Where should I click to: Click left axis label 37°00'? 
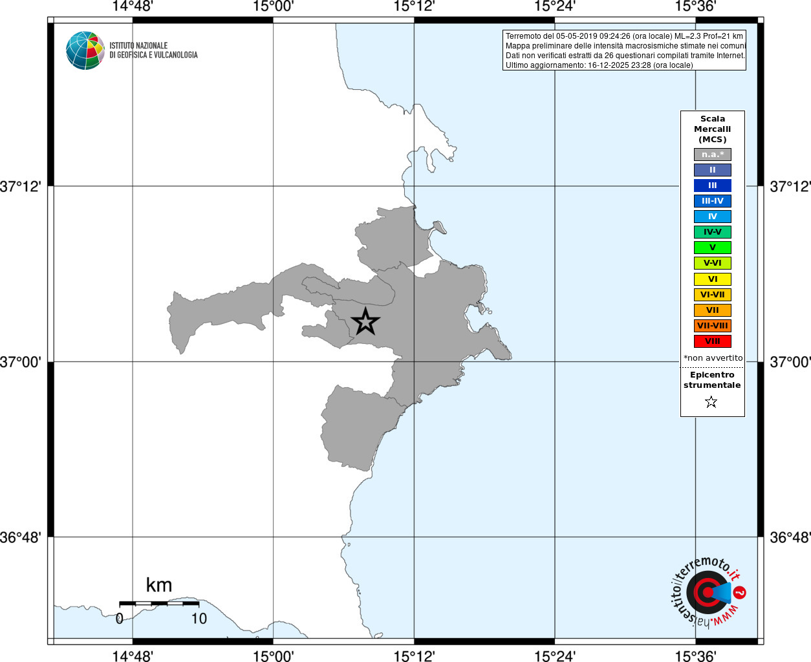point(21,362)
